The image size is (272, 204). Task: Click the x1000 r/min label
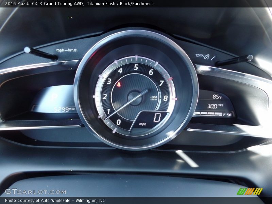coord(154,98)
